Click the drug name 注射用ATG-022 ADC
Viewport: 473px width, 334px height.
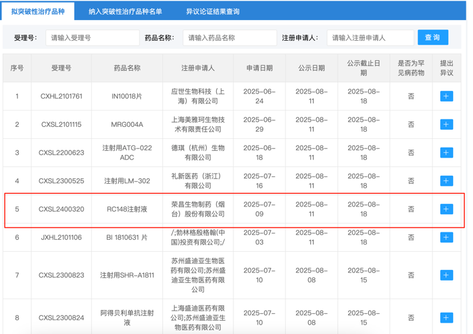point(127,152)
